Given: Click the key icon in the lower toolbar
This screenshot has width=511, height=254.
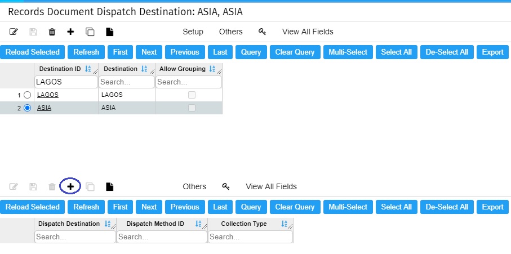Looking at the screenshot, I should point(226,186).
